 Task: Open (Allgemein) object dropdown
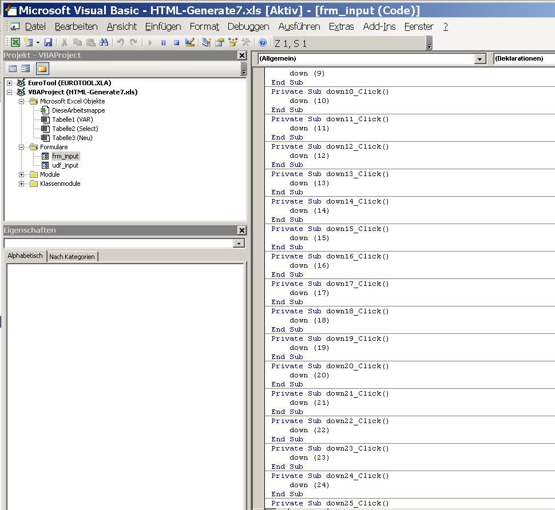point(479,59)
